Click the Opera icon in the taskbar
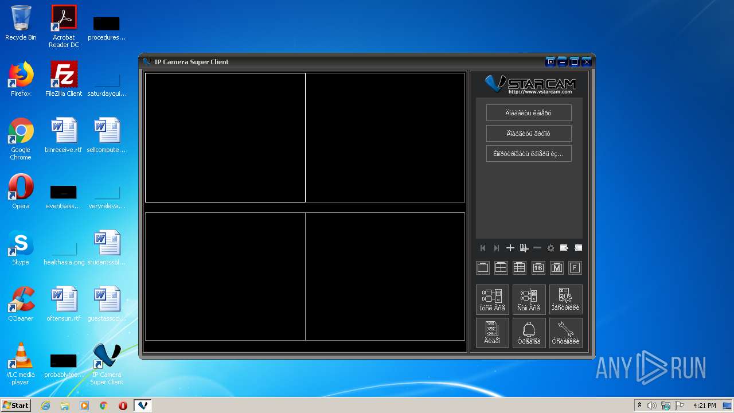The height and width of the screenshot is (413, 734). tap(123, 406)
